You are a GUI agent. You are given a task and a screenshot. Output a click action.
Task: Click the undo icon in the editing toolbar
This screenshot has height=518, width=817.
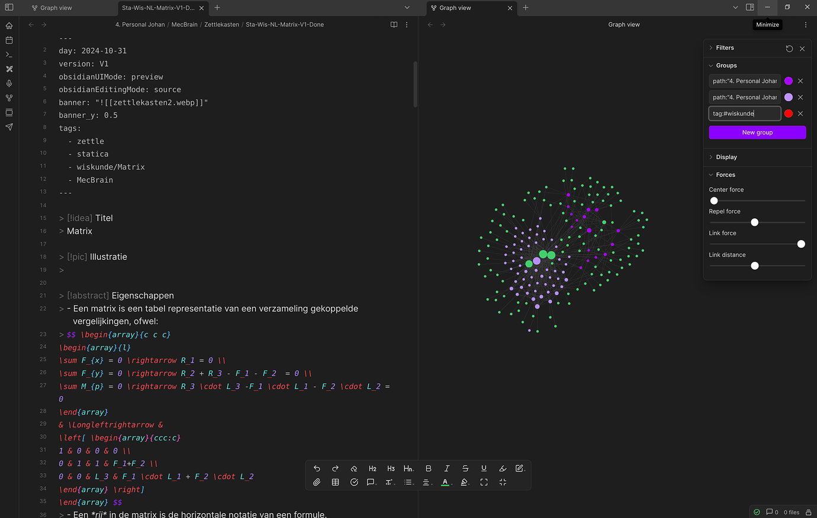[317, 468]
